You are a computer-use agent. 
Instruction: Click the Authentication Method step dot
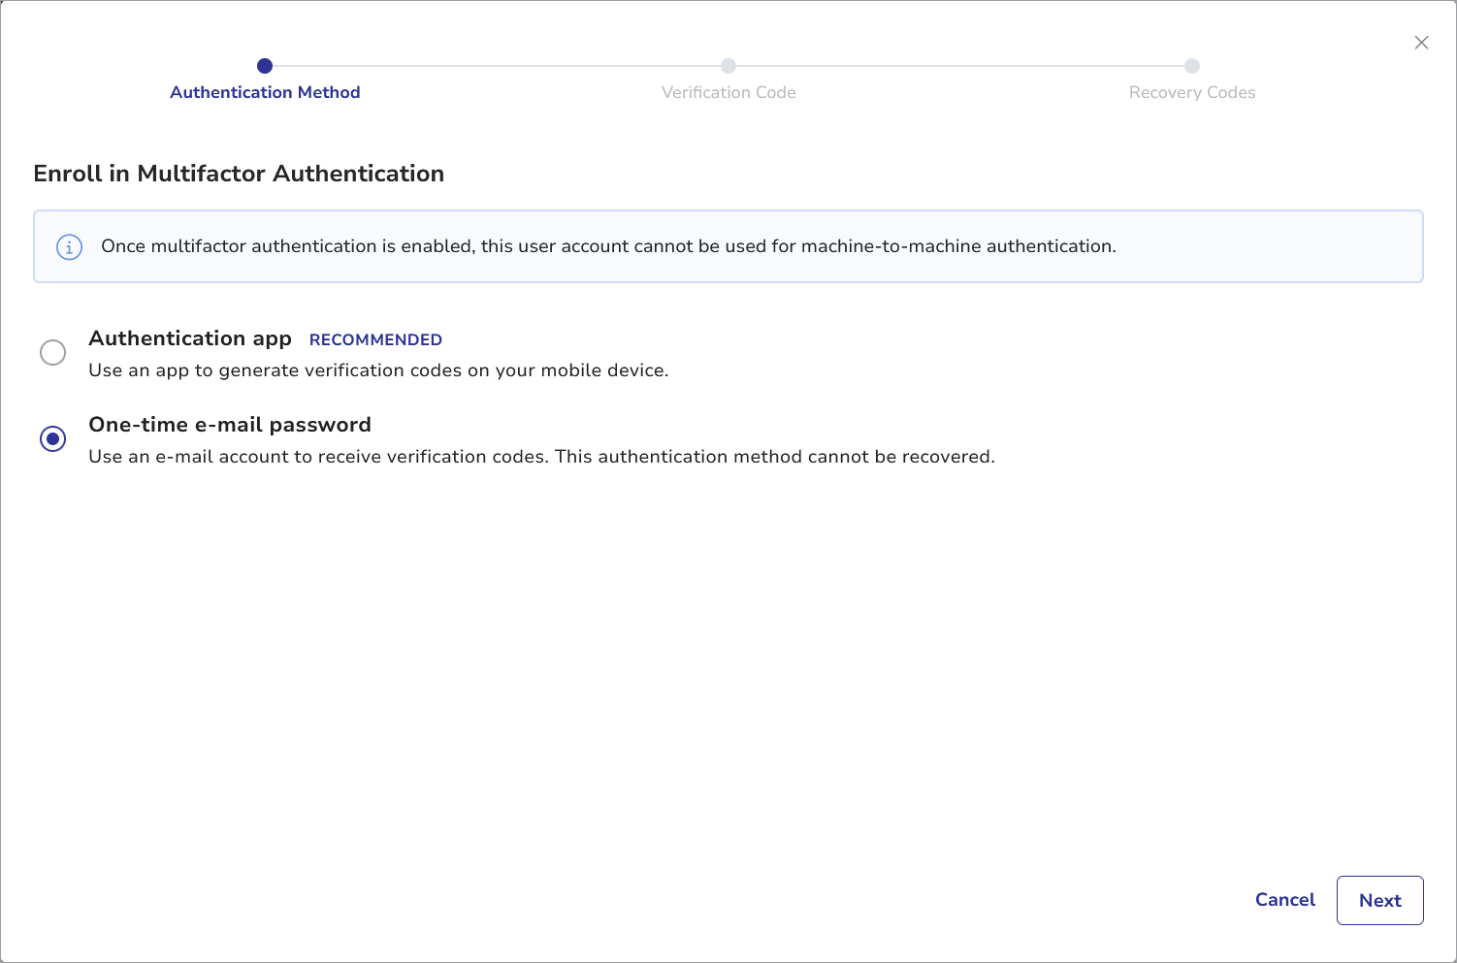pyautogui.click(x=265, y=66)
